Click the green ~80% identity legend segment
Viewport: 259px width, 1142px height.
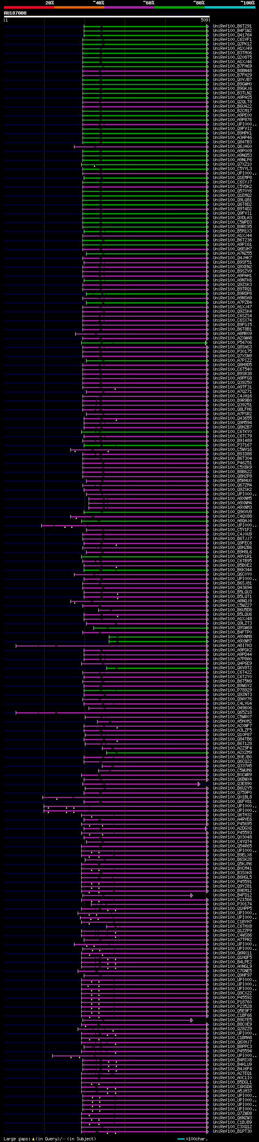tap(180, 7)
